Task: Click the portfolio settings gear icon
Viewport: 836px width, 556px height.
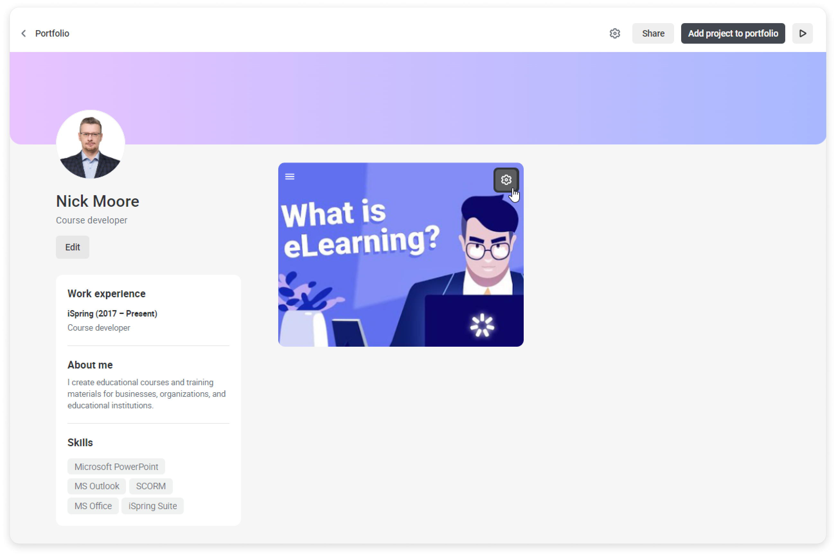Action: (x=615, y=33)
